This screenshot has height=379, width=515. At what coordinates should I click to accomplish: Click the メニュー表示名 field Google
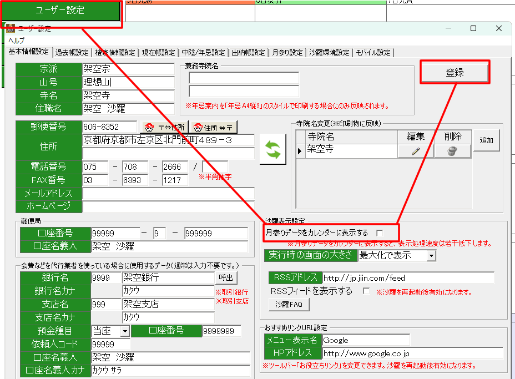point(366,340)
